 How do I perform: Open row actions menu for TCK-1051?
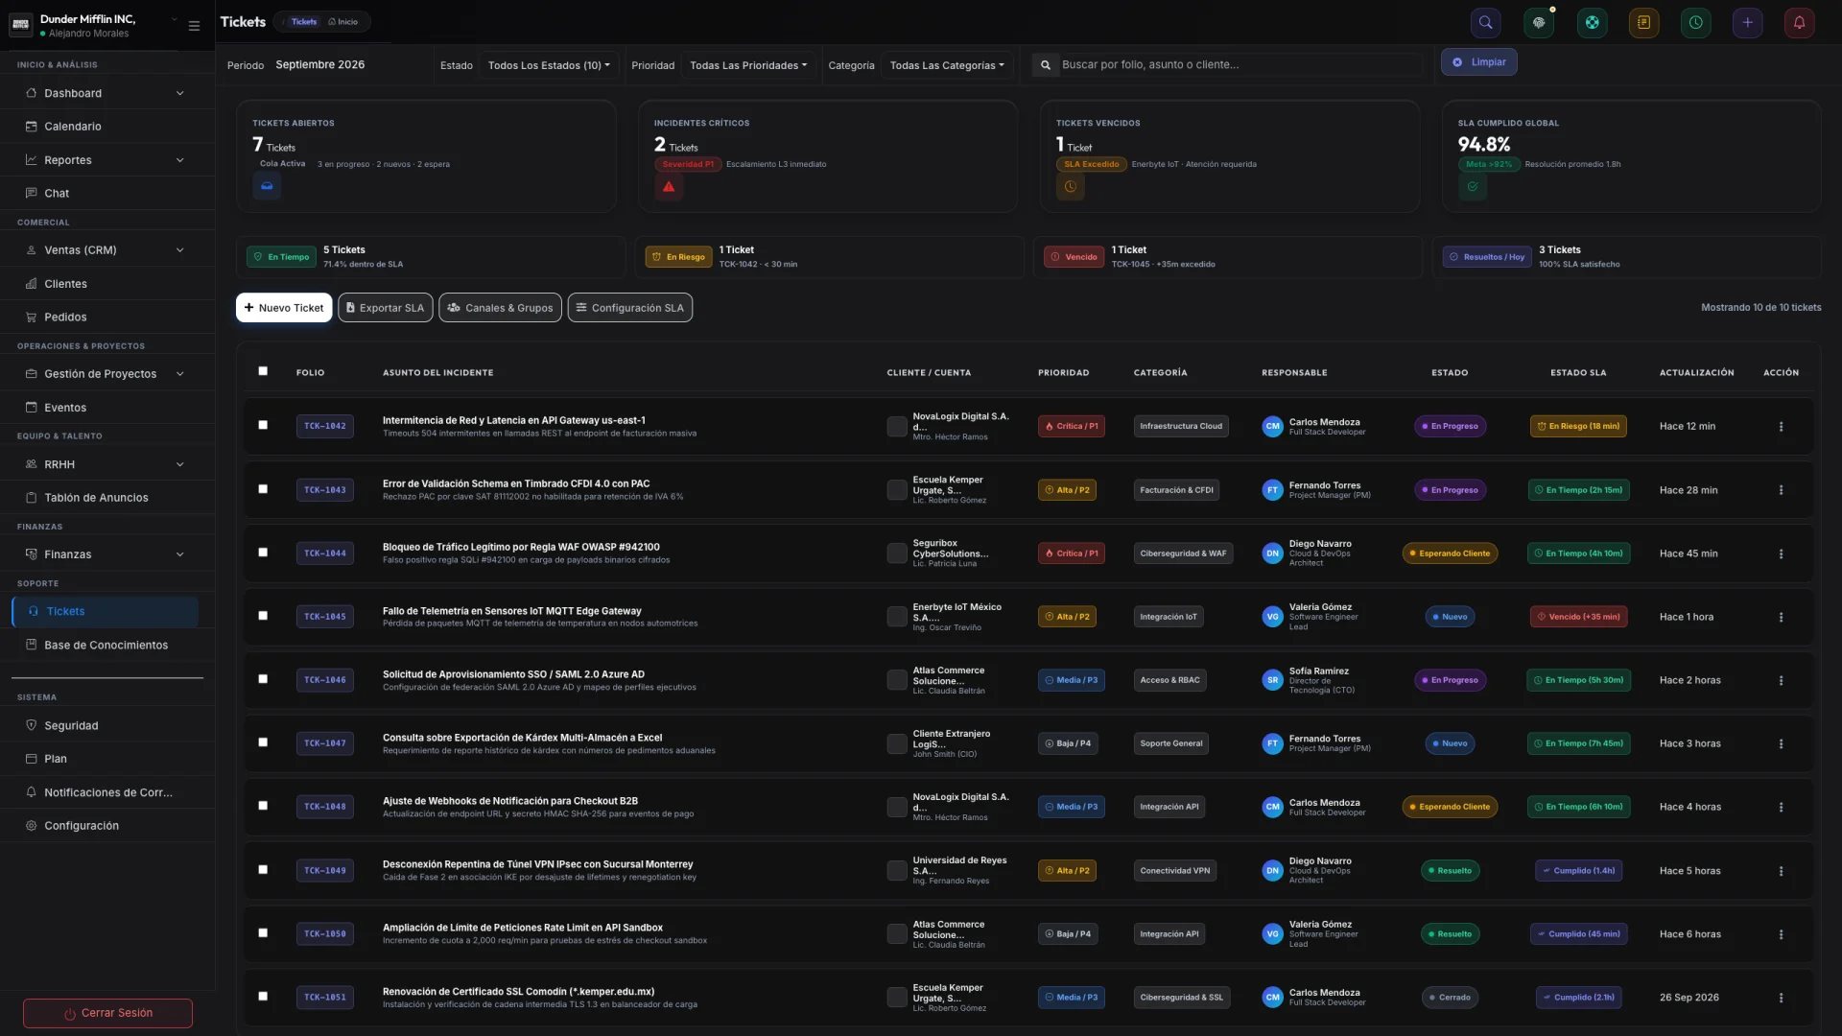[x=1781, y=999]
